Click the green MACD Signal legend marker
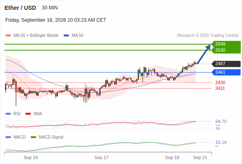242x164 pixels. [x=33, y=137]
